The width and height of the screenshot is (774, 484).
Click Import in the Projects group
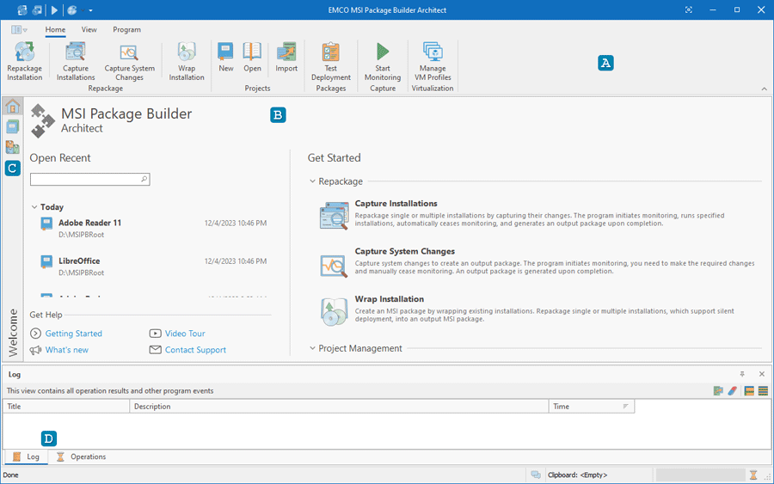coord(286,58)
